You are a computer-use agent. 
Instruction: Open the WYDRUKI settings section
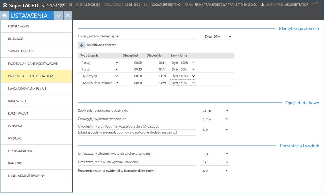point(36,138)
